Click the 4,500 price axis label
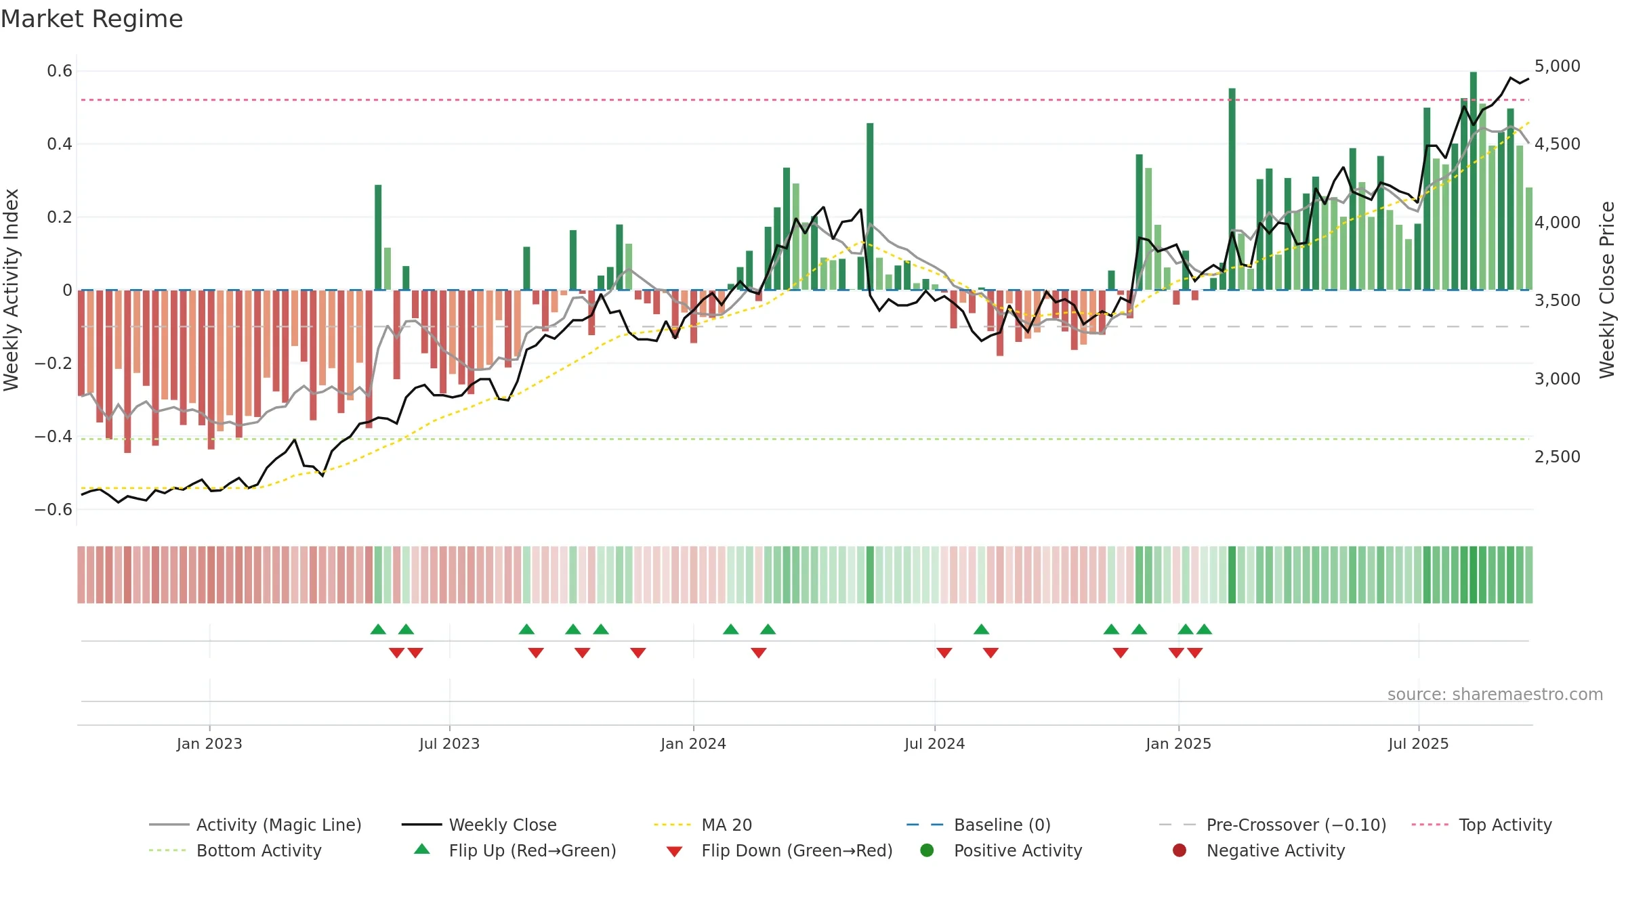The width and height of the screenshot is (1626, 914). (1557, 144)
